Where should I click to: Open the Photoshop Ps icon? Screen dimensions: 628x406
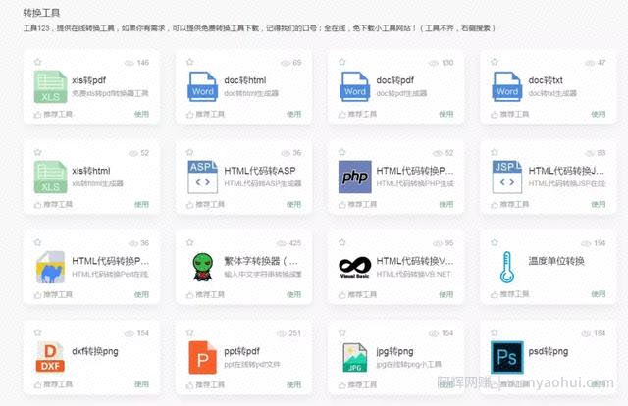507,357
